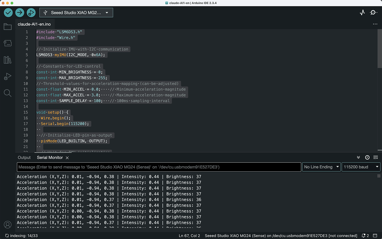Click the 'pinMode(LED_BUILTIN, OUTPUT);' line
Image resolution: width=382 pixels, height=239 pixels.
pos(74,141)
